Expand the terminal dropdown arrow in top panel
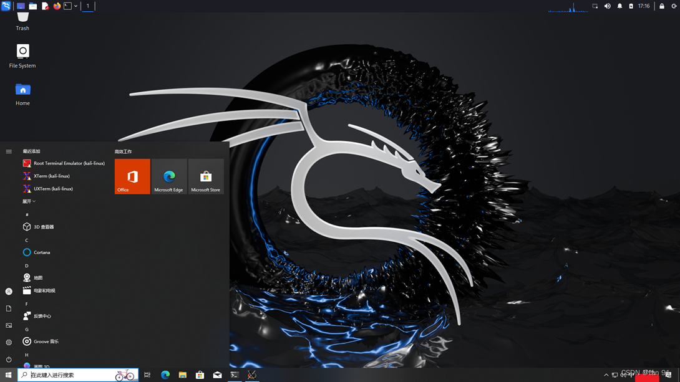The image size is (680, 382). 76,6
